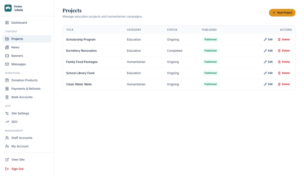The image size is (304, 190).
Task: Click the Family Food Packages title
Action: pyautogui.click(x=82, y=62)
